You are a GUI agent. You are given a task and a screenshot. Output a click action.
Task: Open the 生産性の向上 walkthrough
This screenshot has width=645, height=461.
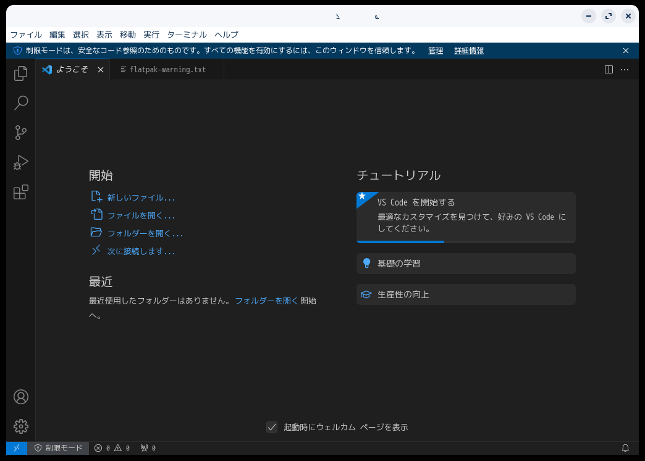click(466, 294)
